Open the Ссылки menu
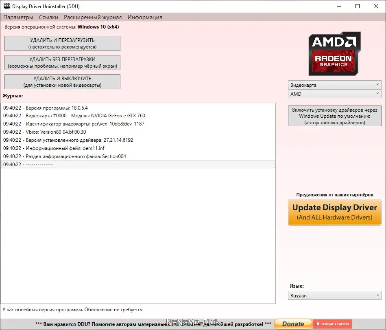The image size is (386, 330). [x=48, y=17]
